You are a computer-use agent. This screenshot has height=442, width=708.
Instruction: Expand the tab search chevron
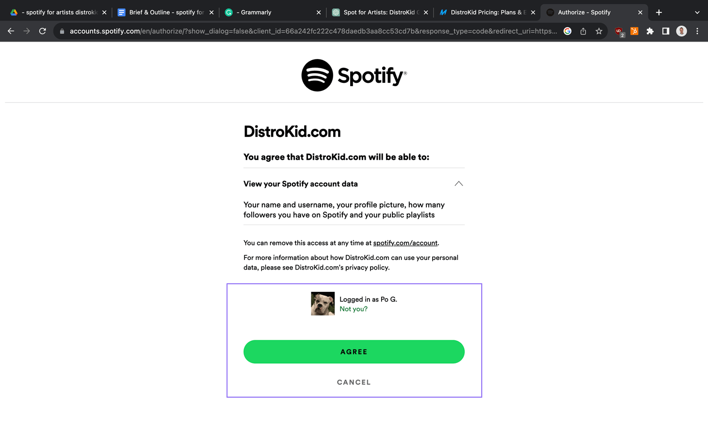point(697,12)
